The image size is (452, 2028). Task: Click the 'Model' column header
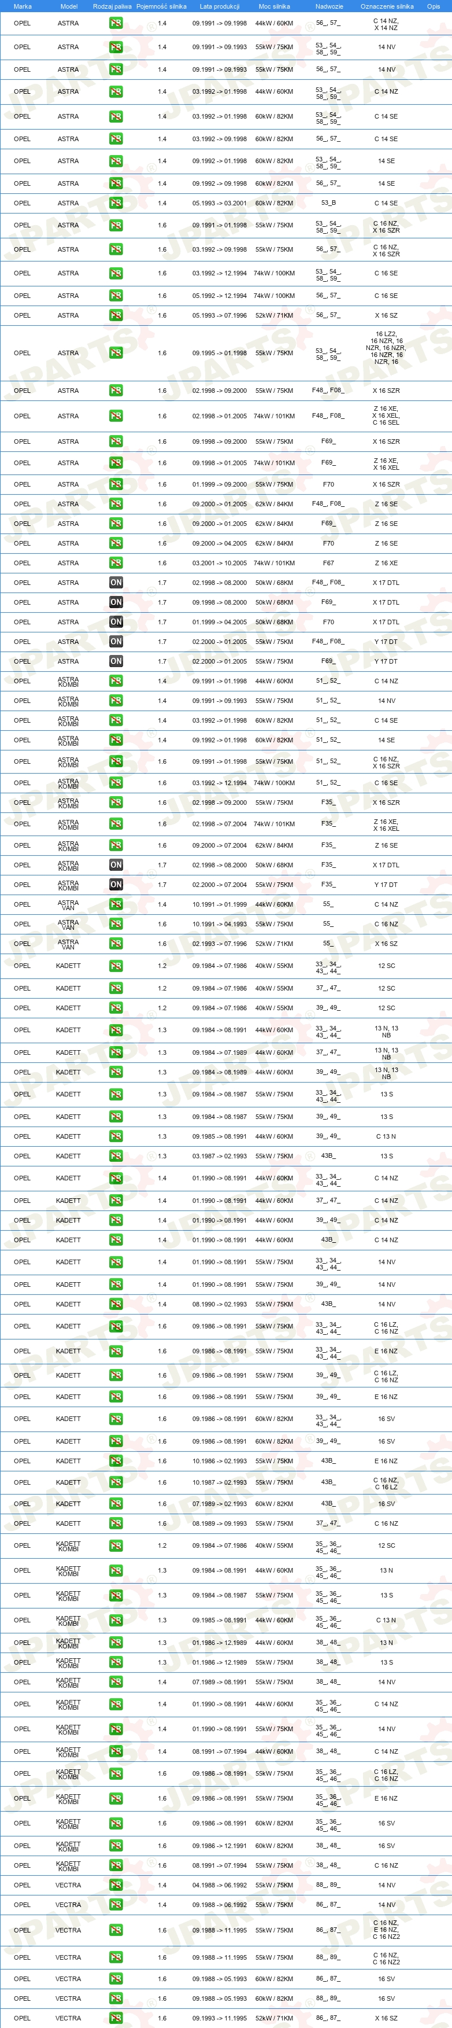click(68, 6)
